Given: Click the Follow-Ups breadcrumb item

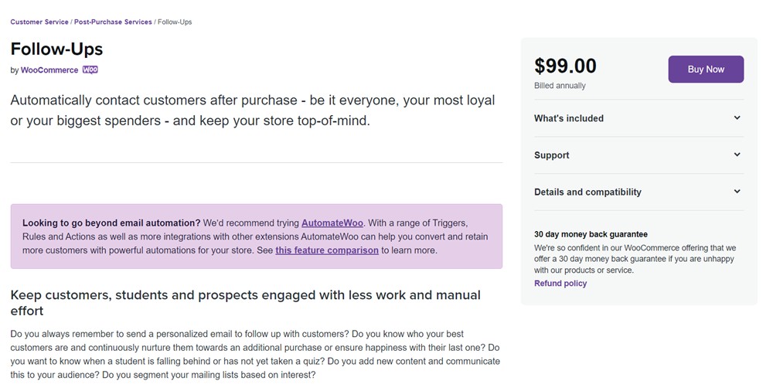Looking at the screenshot, I should click(175, 22).
